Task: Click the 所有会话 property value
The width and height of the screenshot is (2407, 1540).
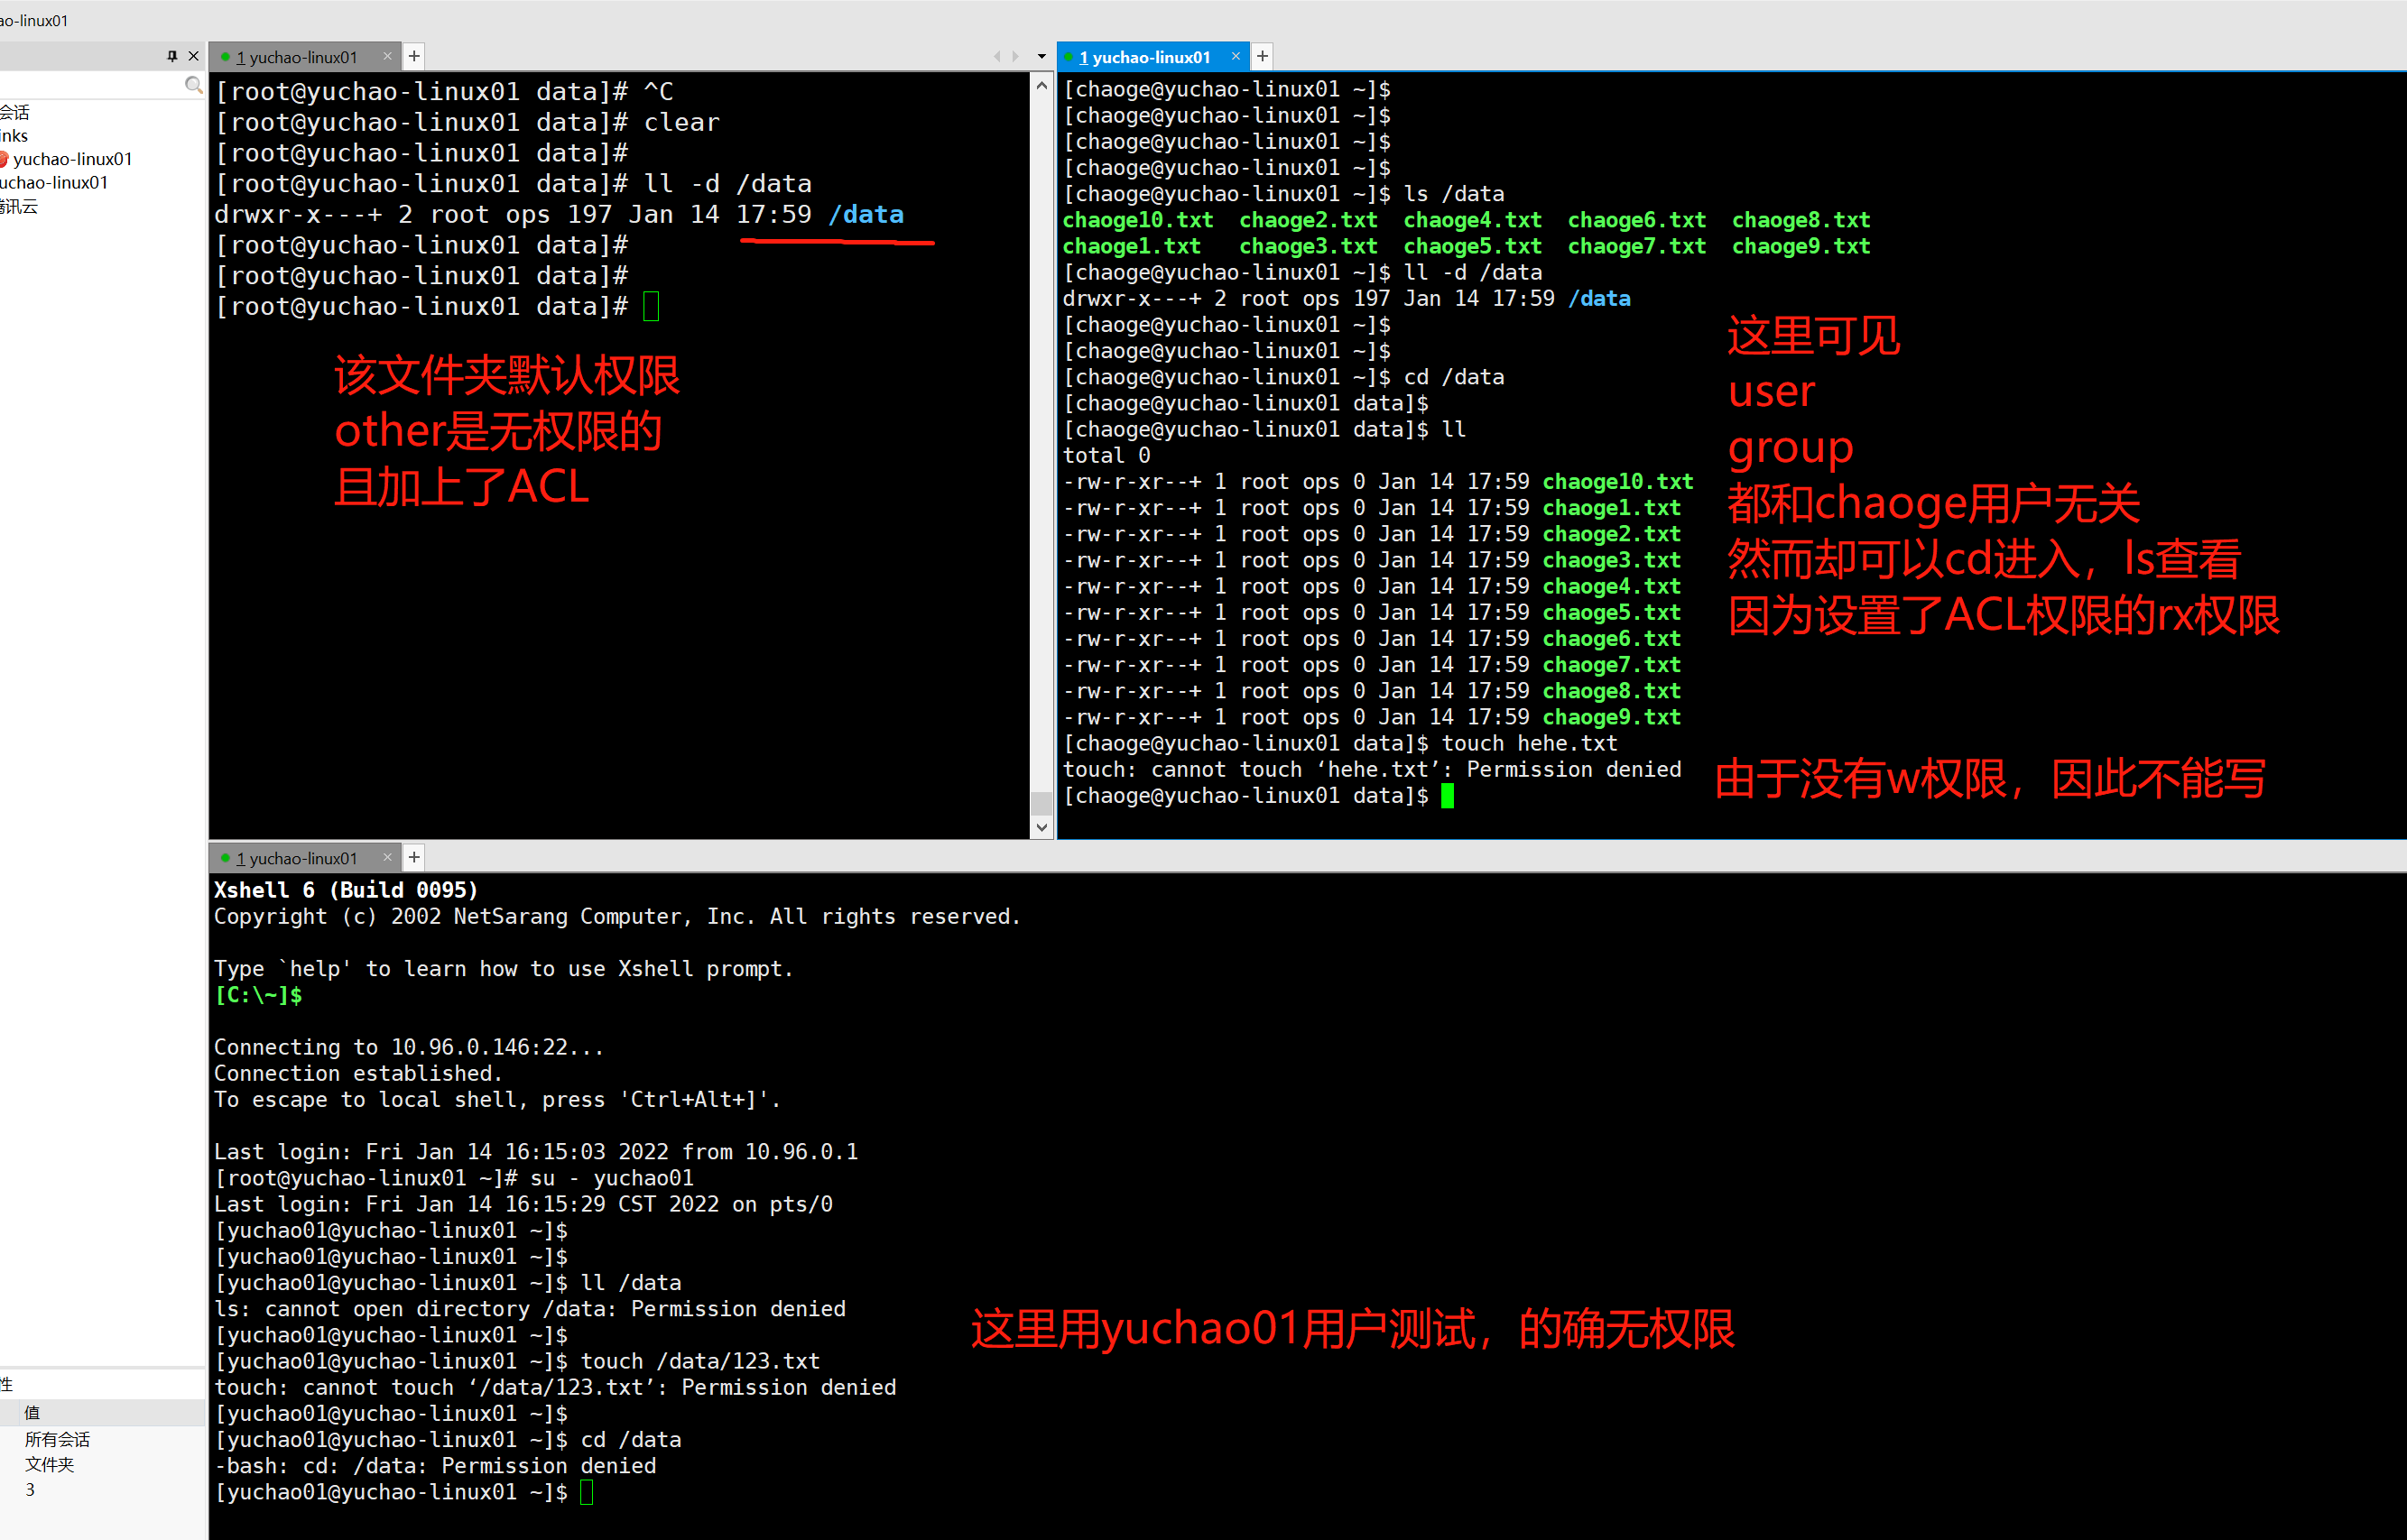Action: click(x=57, y=1439)
